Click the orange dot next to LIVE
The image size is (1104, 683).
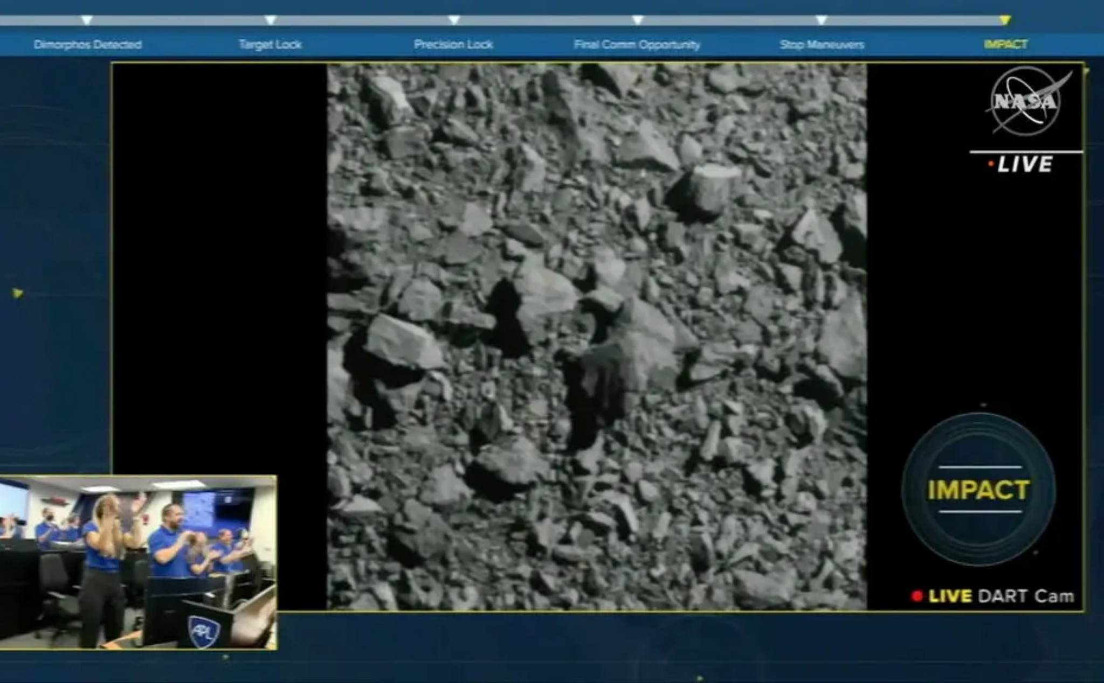(x=991, y=164)
